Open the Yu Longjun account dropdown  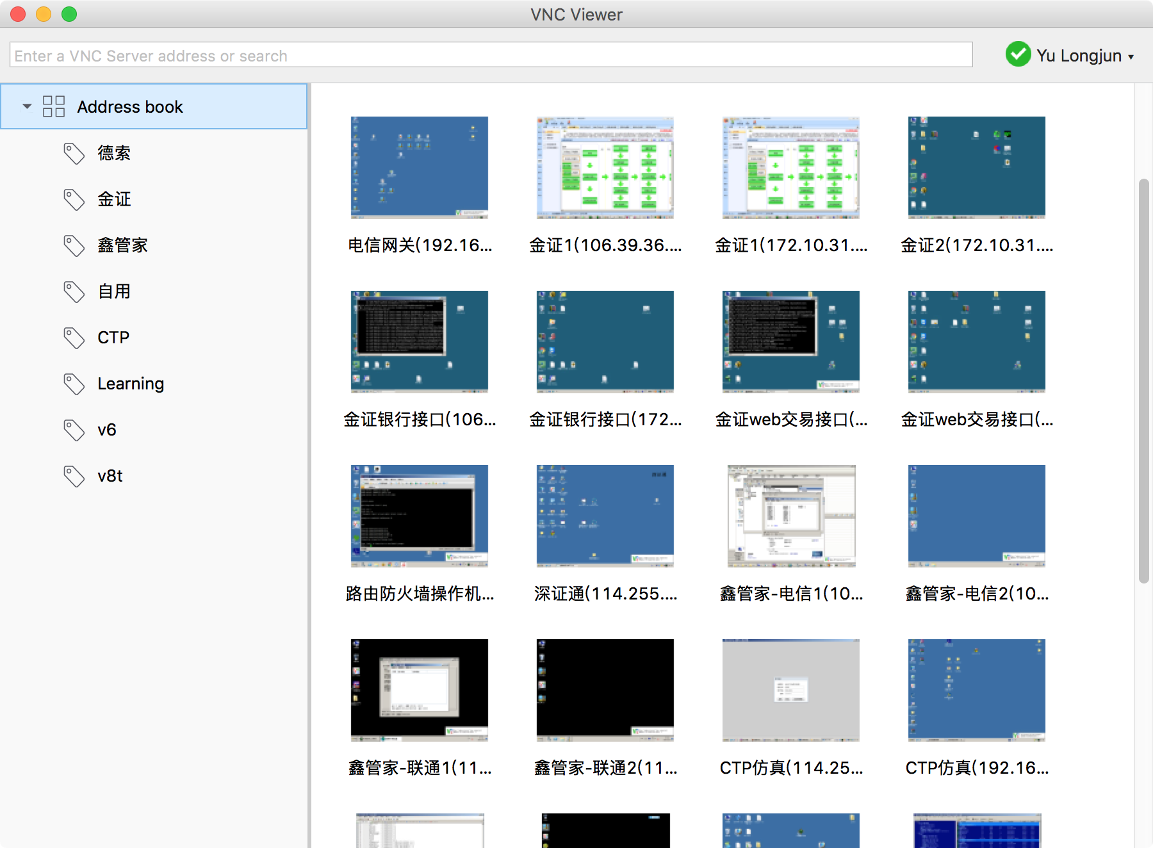(1085, 56)
